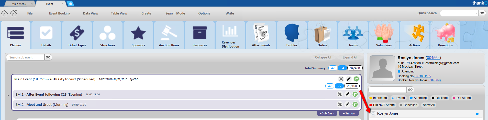
Task: Click the + Sub Event button
Action: pyautogui.click(x=327, y=113)
